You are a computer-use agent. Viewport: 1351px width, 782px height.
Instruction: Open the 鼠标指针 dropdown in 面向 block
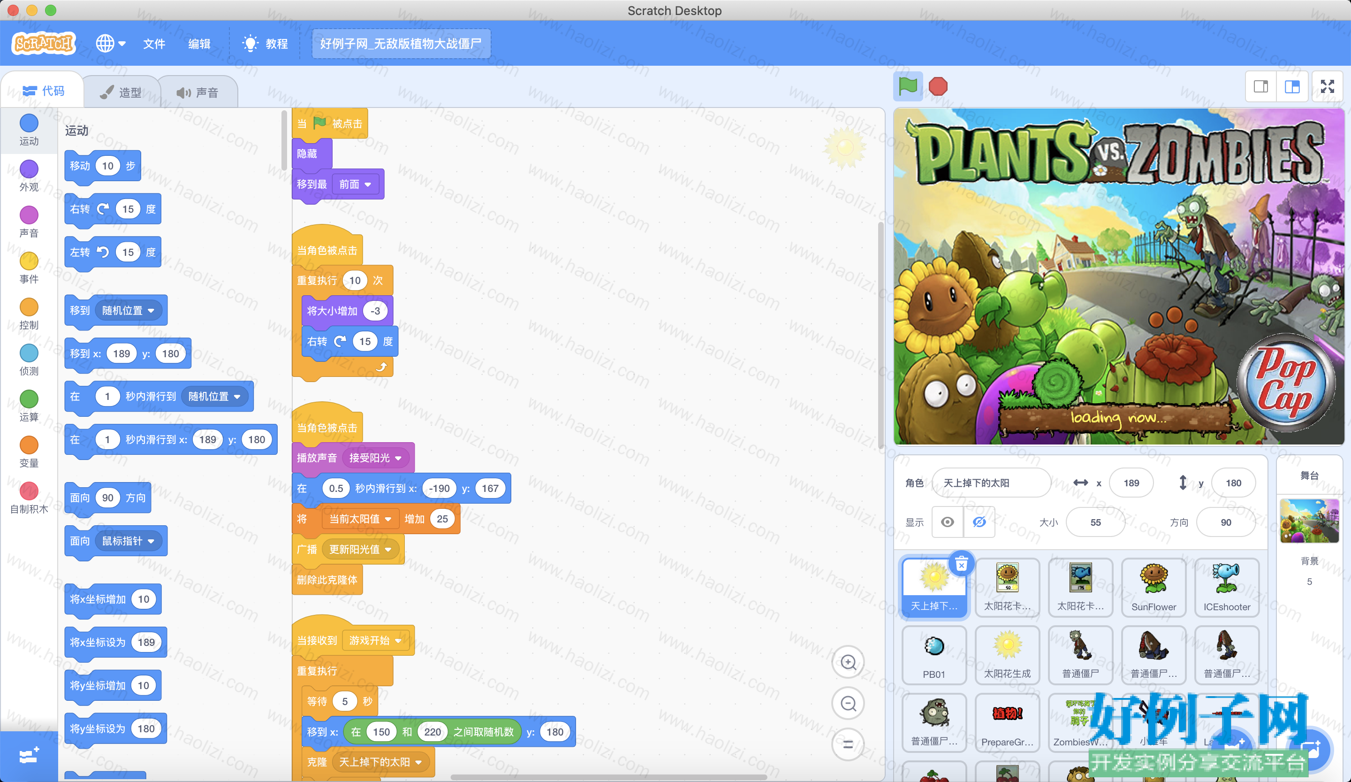(x=128, y=541)
